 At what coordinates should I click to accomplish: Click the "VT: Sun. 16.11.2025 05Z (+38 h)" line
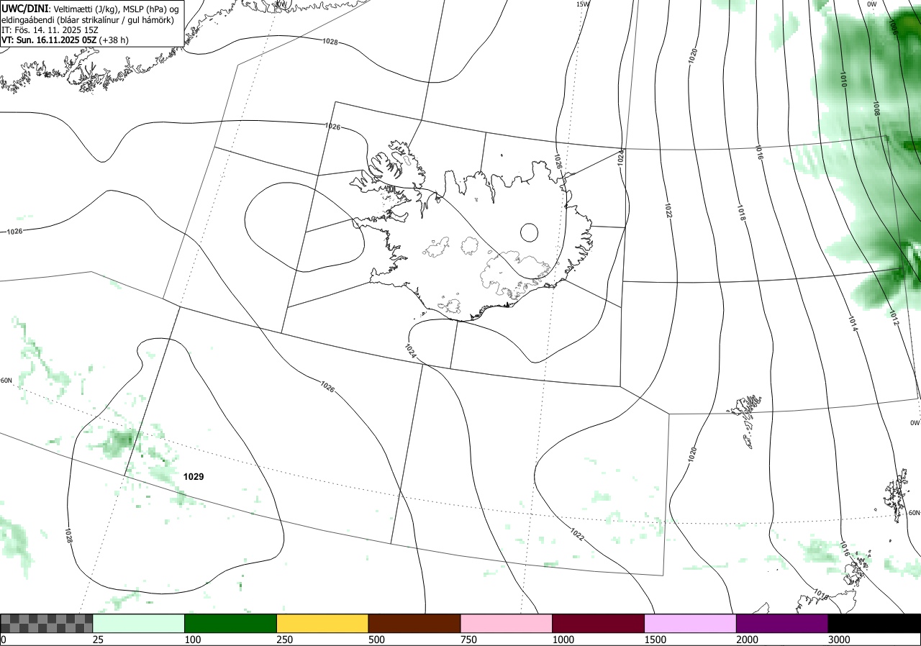65,40
